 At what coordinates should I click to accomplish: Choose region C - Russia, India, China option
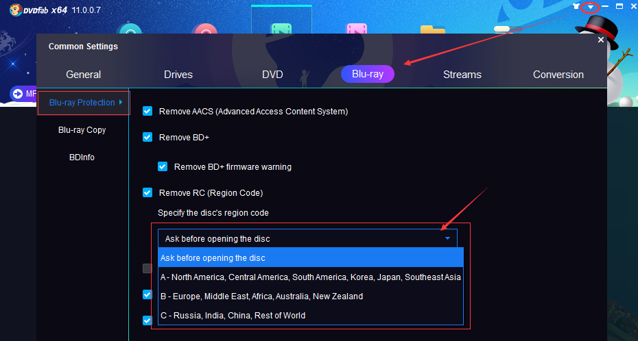311,316
